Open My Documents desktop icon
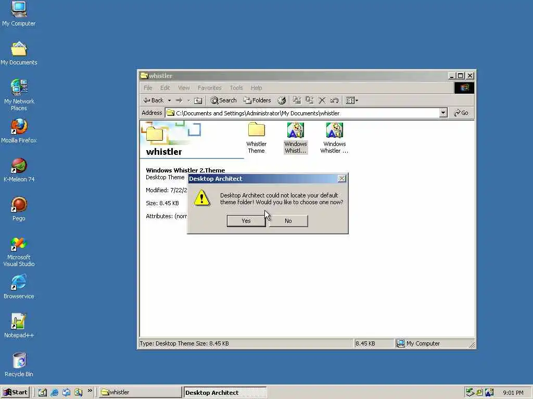533x399 pixels. [19, 54]
